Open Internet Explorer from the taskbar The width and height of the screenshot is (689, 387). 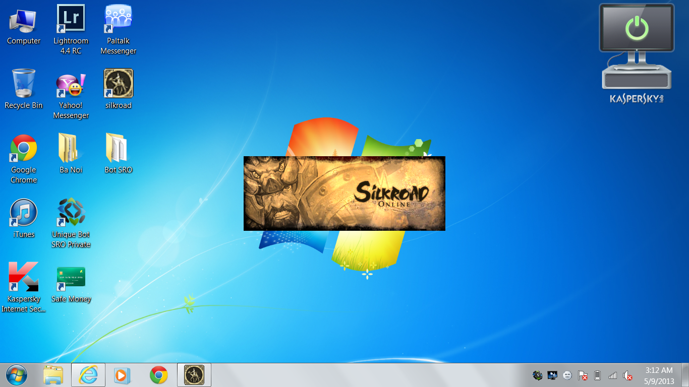pyautogui.click(x=88, y=375)
